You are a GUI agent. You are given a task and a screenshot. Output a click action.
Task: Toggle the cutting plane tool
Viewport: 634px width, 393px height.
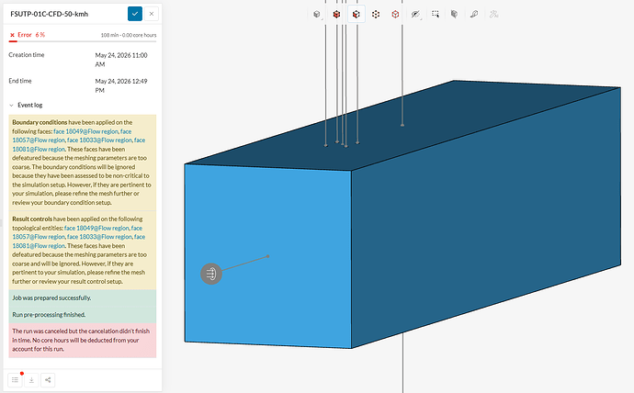(x=455, y=15)
